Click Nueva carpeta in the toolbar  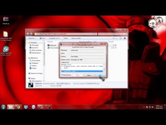click(x=76, y=38)
